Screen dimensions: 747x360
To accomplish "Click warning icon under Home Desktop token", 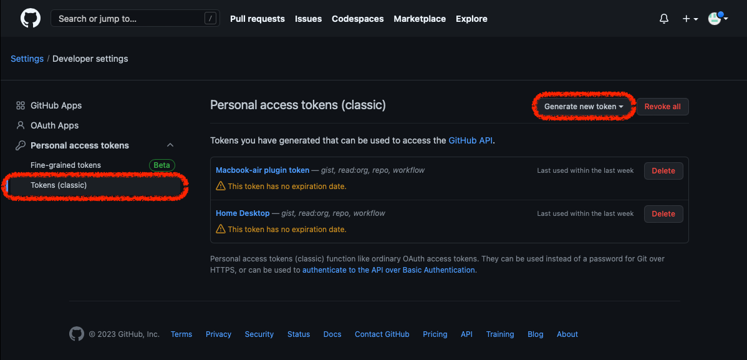I will 221,229.
